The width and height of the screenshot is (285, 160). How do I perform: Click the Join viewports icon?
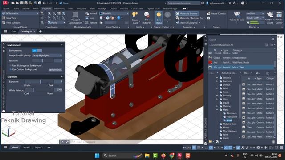coord(87,18)
